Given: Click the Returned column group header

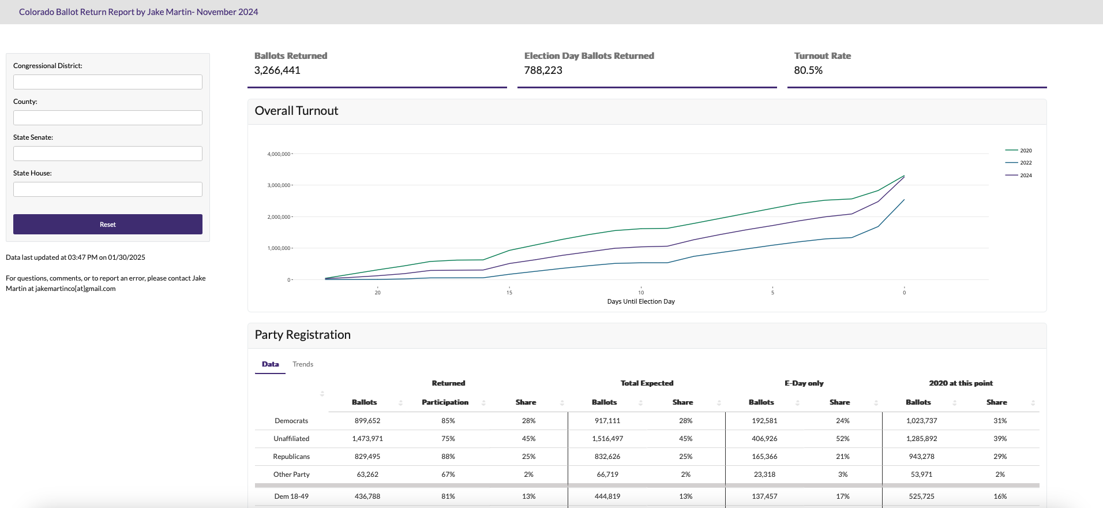Looking at the screenshot, I should tap(448, 383).
